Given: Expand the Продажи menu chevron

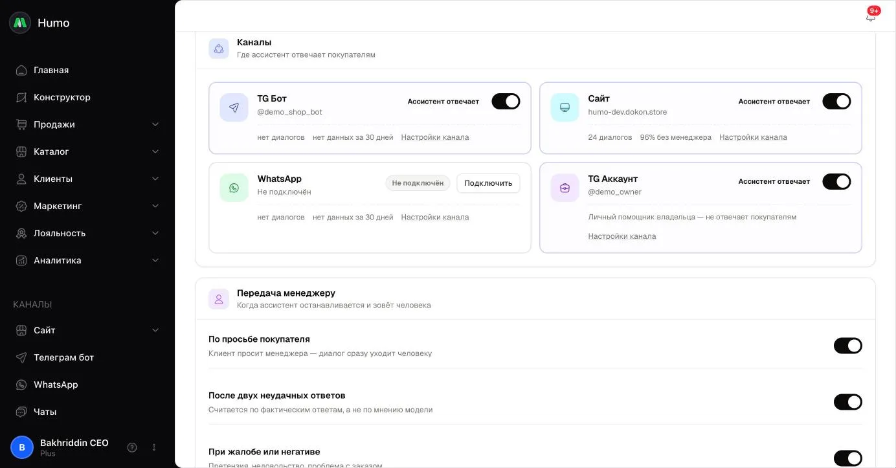Looking at the screenshot, I should (155, 124).
